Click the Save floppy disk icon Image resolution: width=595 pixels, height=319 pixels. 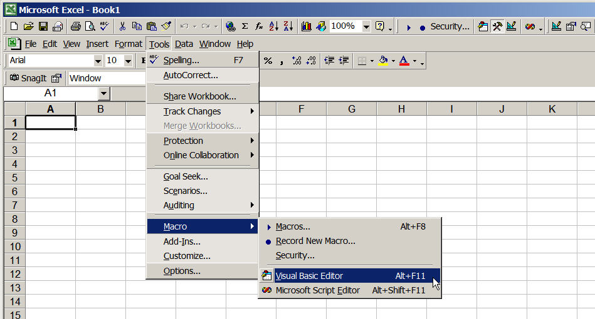click(x=43, y=26)
